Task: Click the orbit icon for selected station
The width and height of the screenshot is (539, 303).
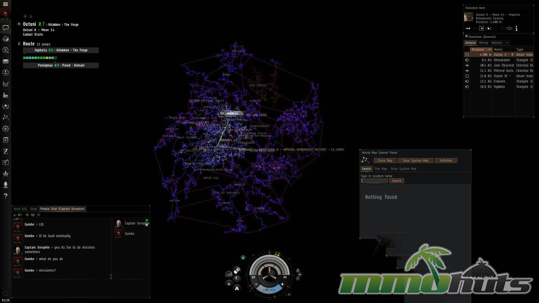Action: pos(488,28)
